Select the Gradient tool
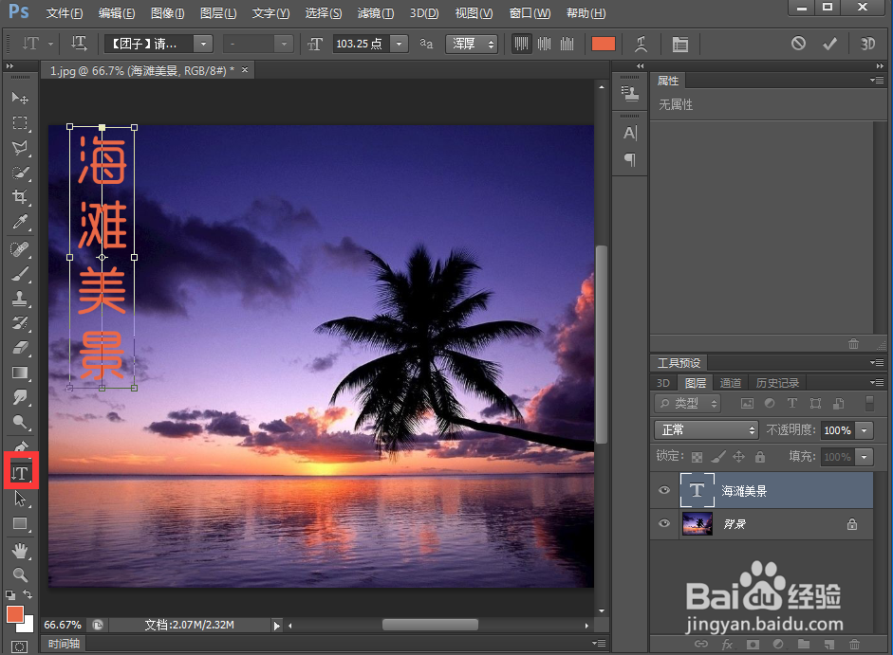Viewport: 893px width, 655px height. pos(20,373)
